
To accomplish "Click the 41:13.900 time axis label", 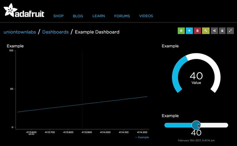I will (87, 132).
